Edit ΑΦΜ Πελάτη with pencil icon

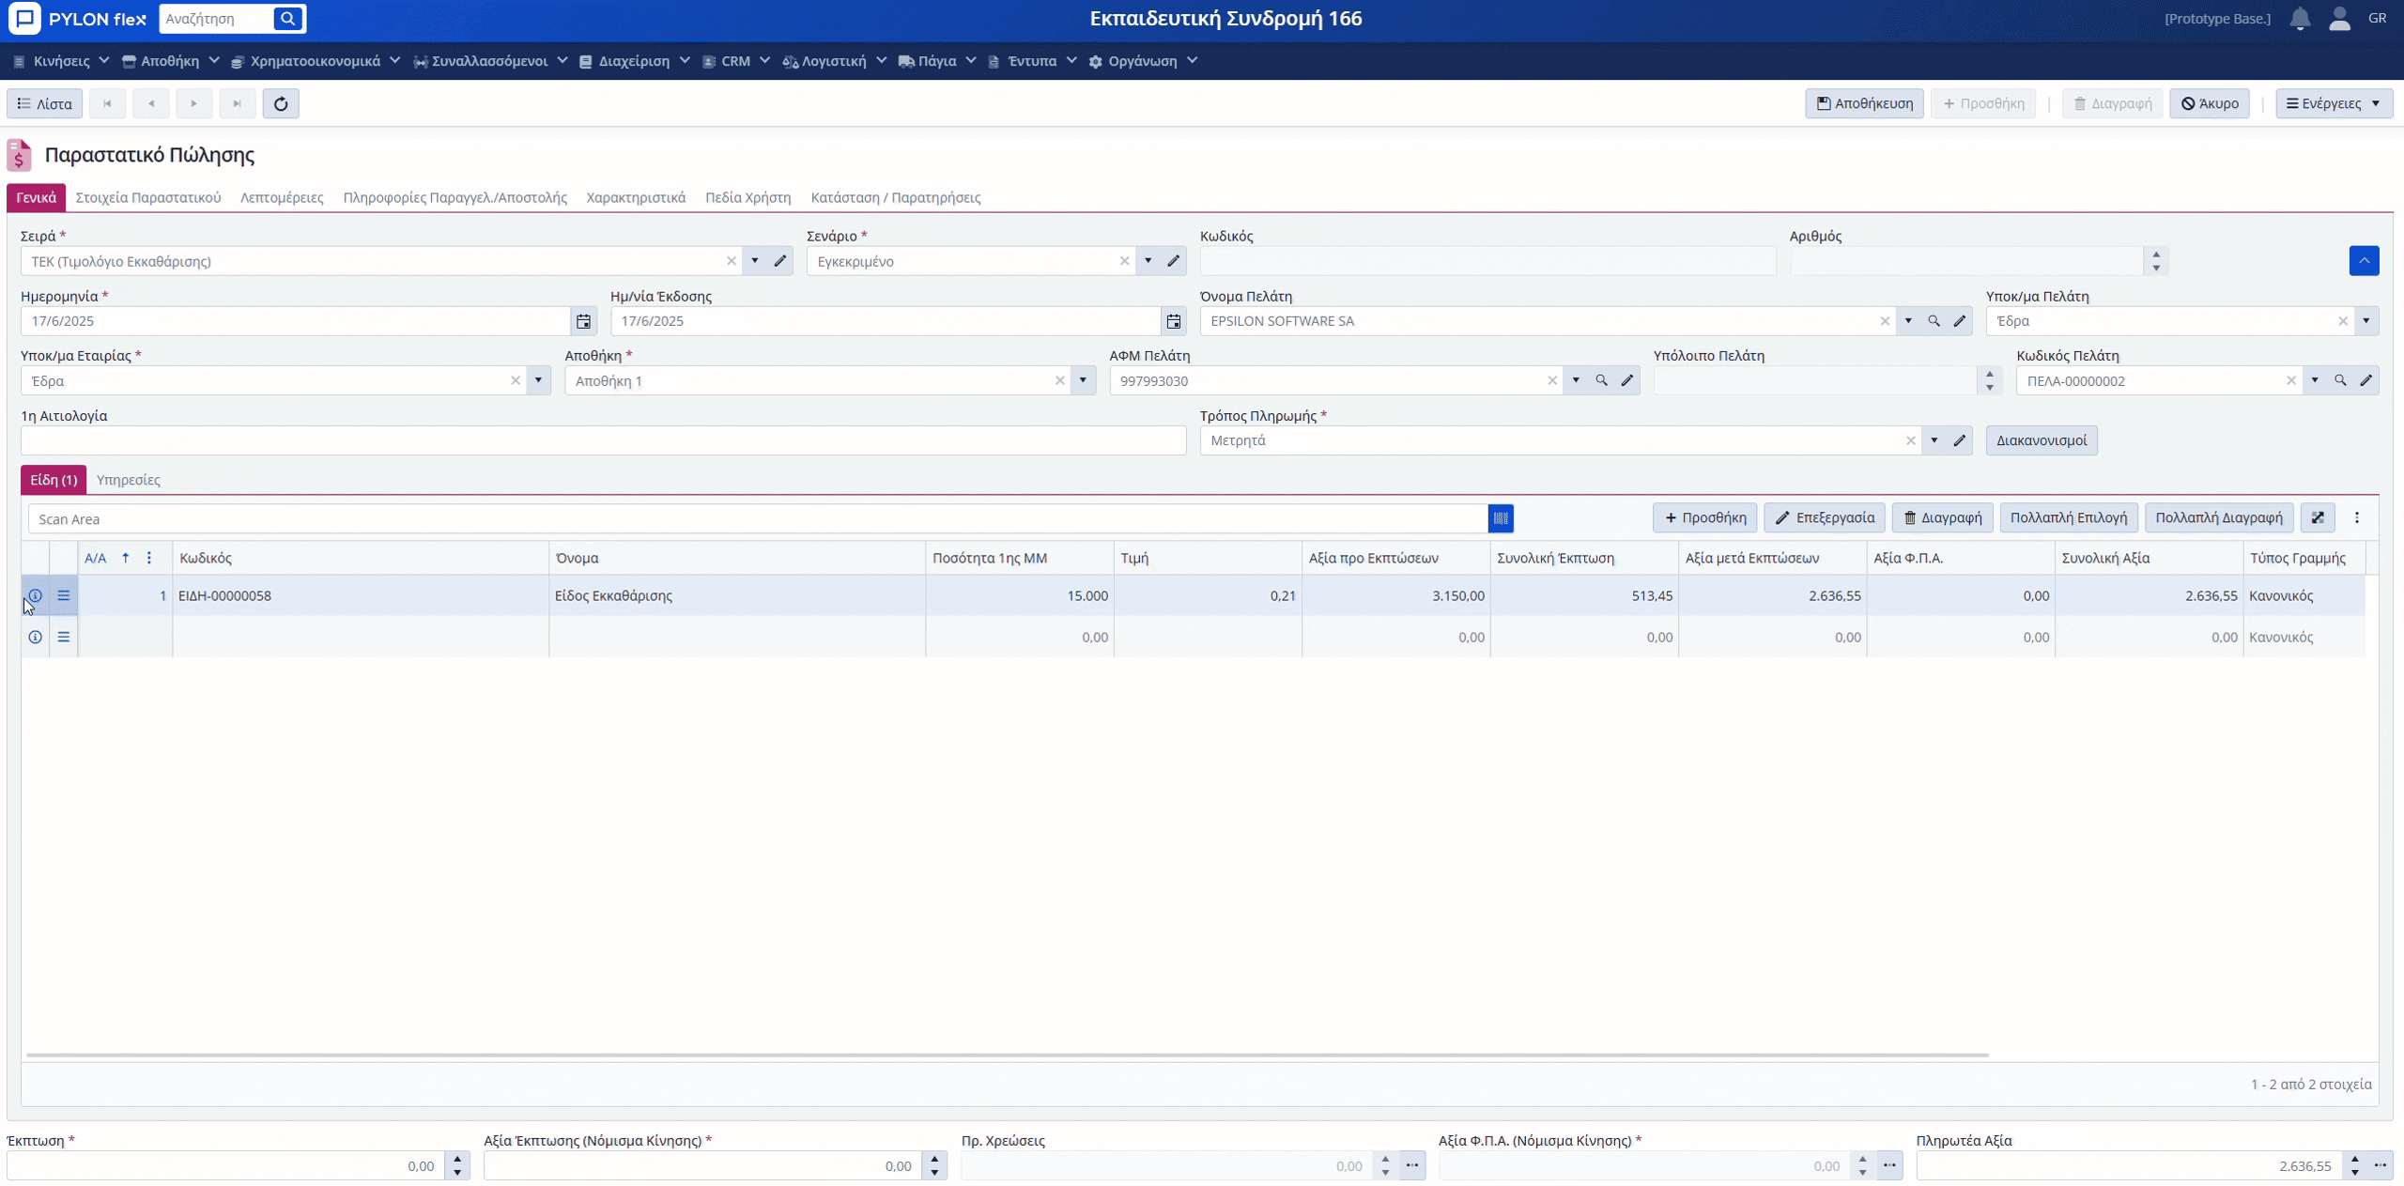tap(1627, 380)
